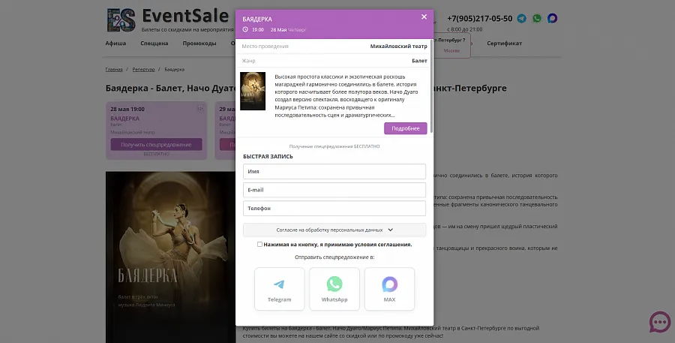Click the Подробнее button
Viewport: 675px width, 343px height.
pyautogui.click(x=406, y=128)
